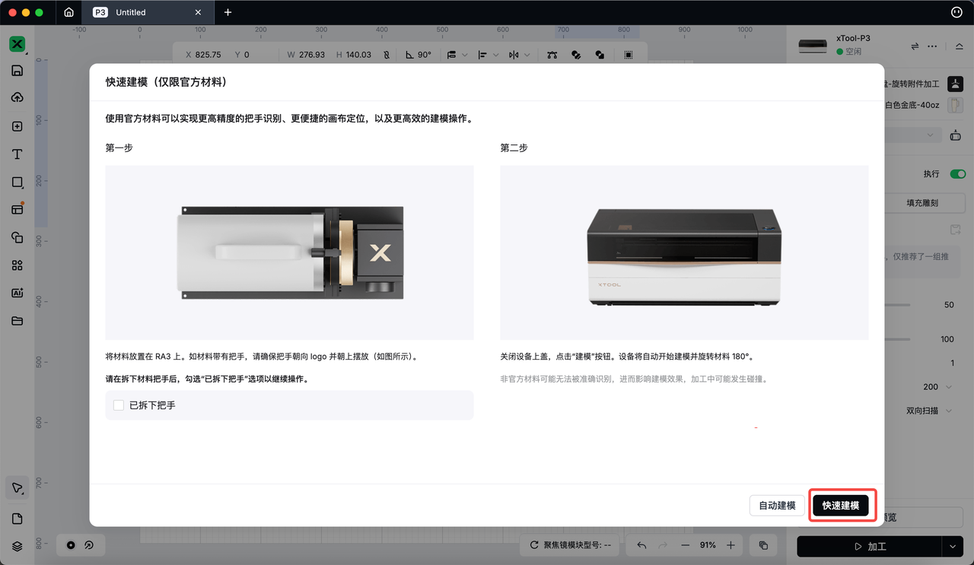Toggle the aspect ratio lock icon
Image resolution: width=974 pixels, height=565 pixels.
(x=387, y=55)
